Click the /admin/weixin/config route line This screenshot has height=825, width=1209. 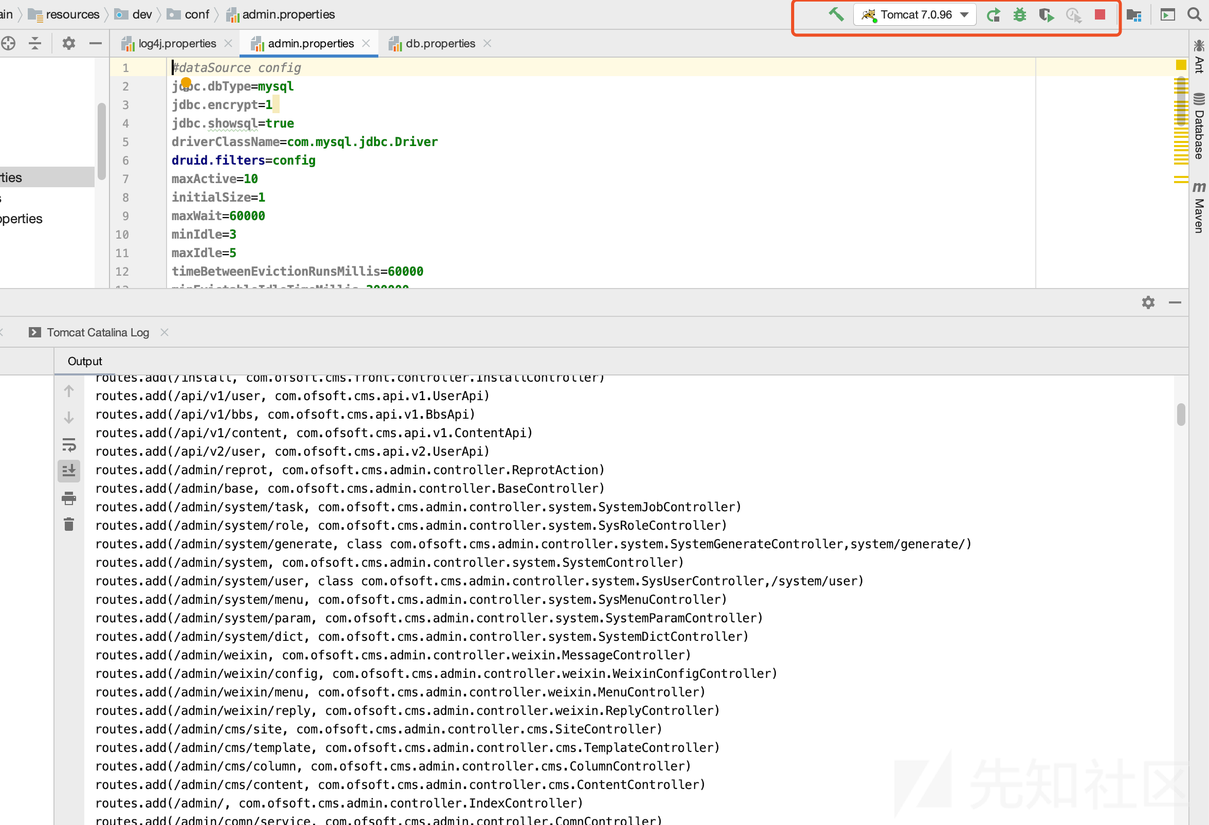(x=436, y=674)
